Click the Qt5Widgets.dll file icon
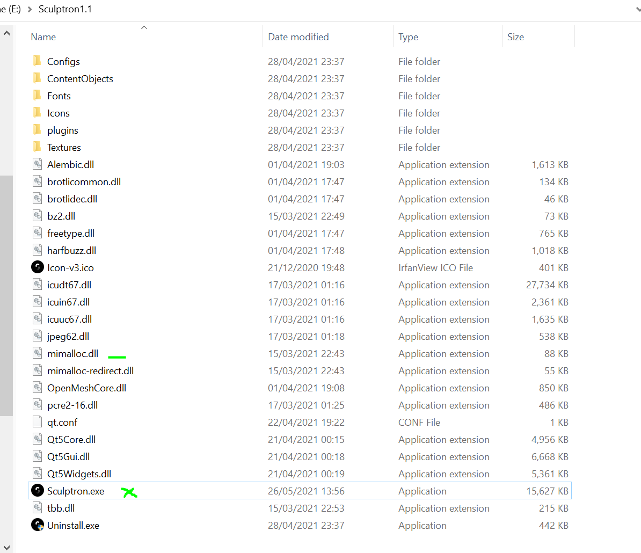The height and width of the screenshot is (553, 641). 37,474
